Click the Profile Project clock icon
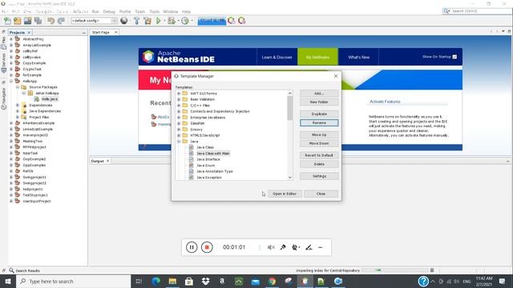The height and width of the screenshot is (288, 513). click(185, 21)
